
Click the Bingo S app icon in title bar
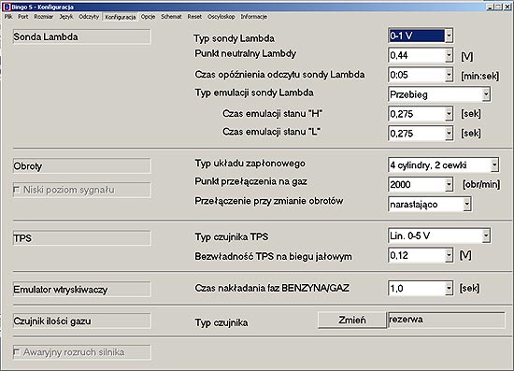[7, 7]
